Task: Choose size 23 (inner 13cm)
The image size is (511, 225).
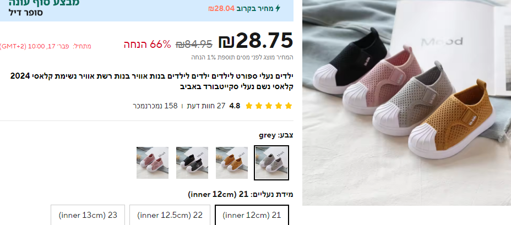Action: (88, 215)
